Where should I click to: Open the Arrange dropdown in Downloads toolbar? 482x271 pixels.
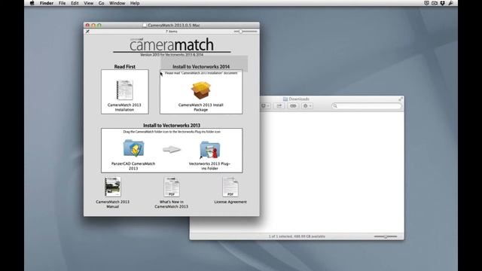(x=266, y=106)
